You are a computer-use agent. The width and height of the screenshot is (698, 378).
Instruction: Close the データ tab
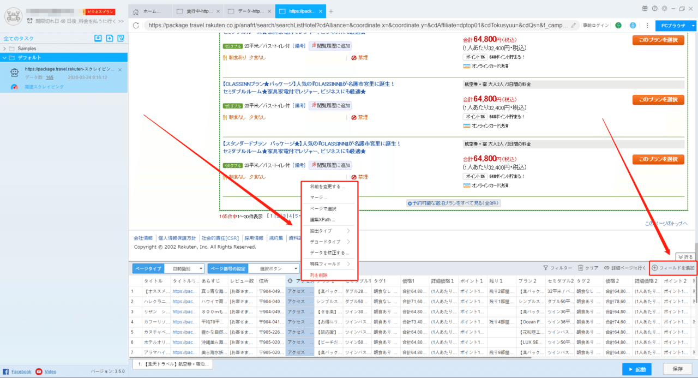pos(268,11)
